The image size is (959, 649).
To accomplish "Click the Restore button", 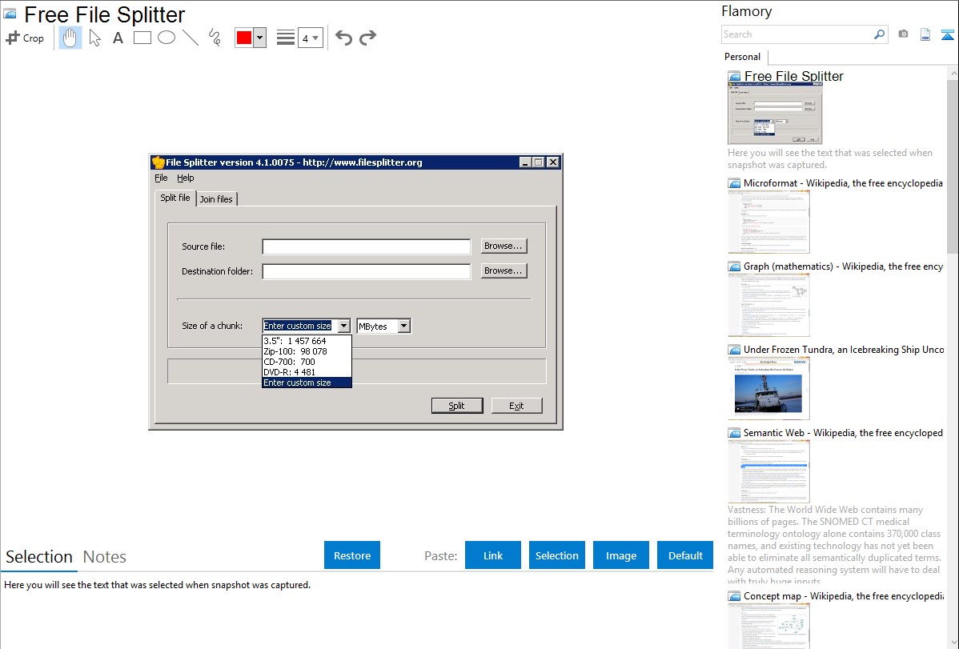I will [x=352, y=555].
